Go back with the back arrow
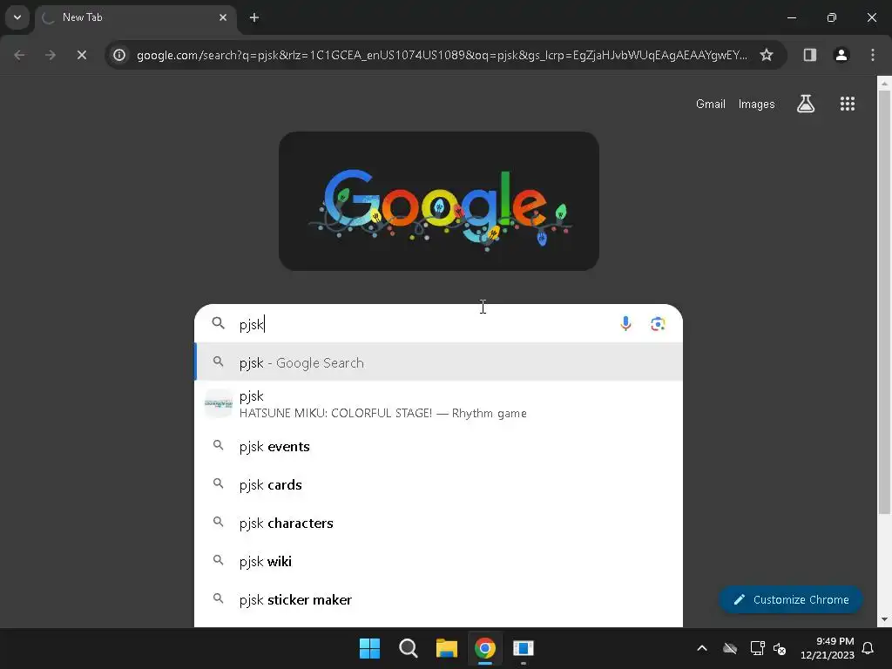This screenshot has width=892, height=669. point(19,55)
